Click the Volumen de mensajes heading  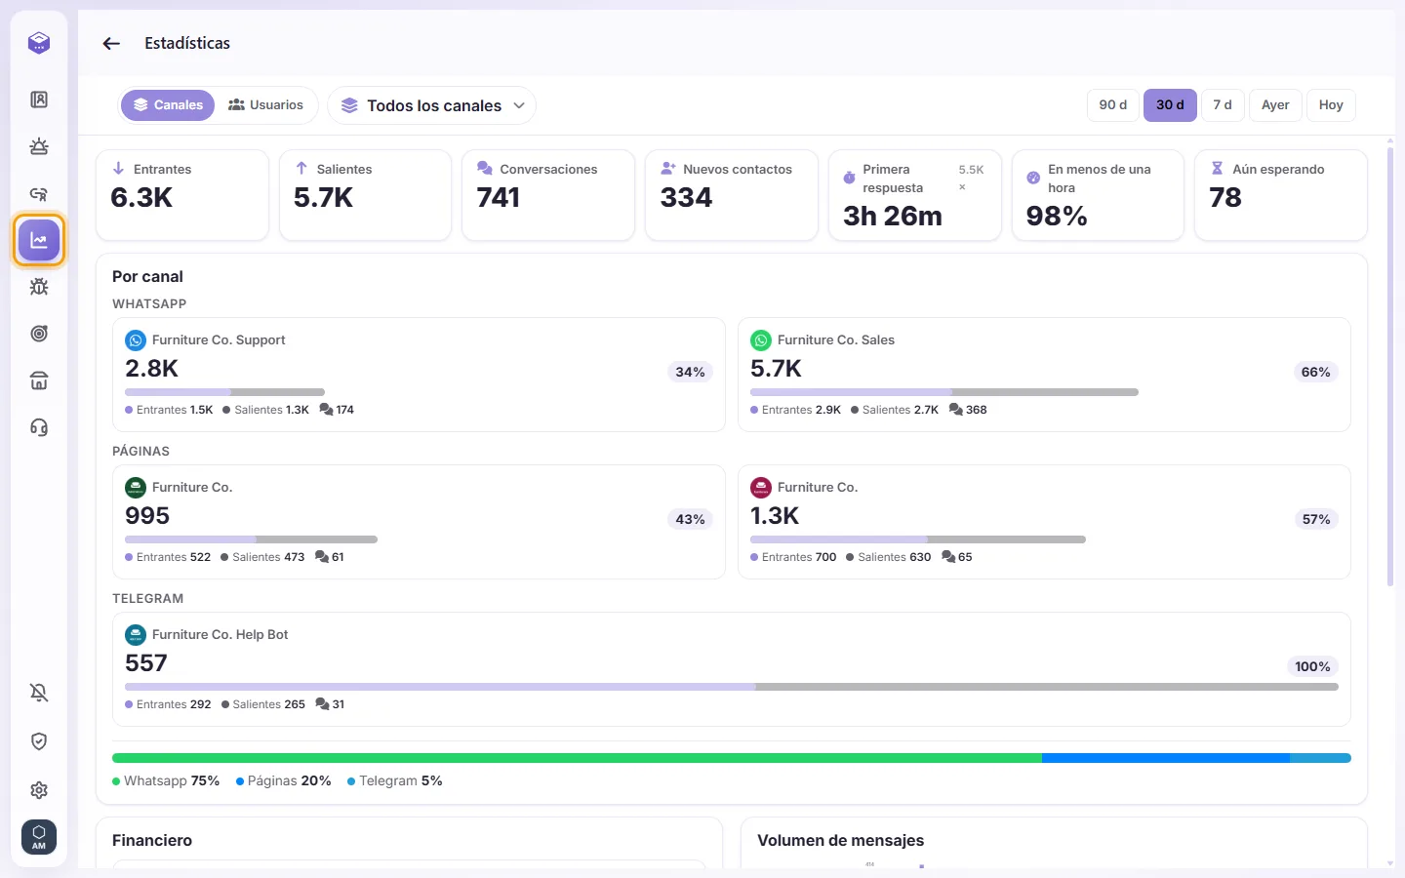[x=840, y=841]
